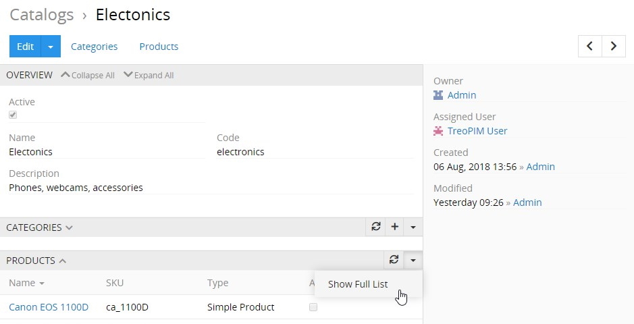The height and width of the screenshot is (324, 634).
Task: Collapse All overview sections
Action: [88, 75]
